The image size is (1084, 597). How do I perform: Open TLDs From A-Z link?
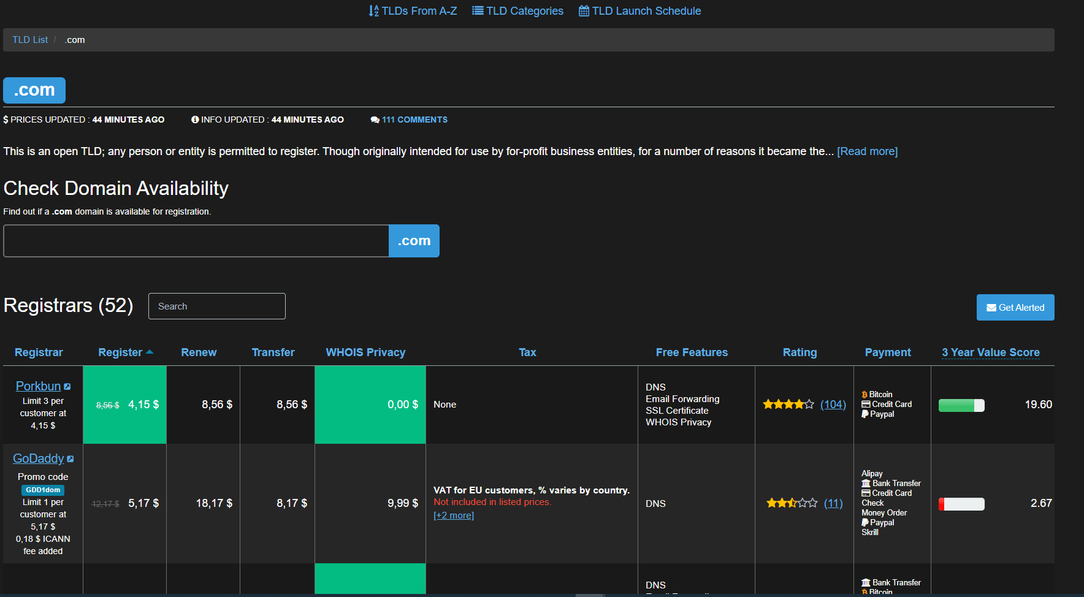(x=413, y=11)
